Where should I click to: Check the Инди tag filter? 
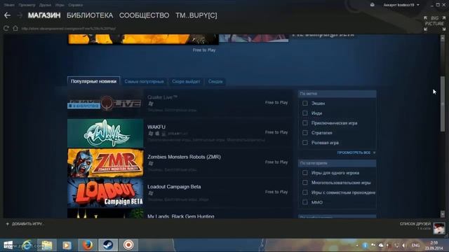pos(305,113)
